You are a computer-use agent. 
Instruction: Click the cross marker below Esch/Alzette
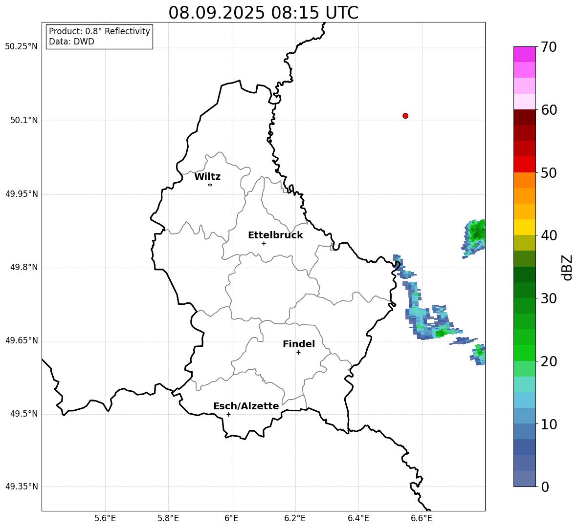(x=228, y=414)
